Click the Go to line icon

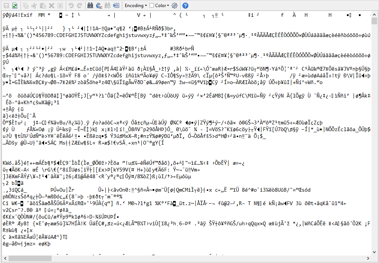116,6
